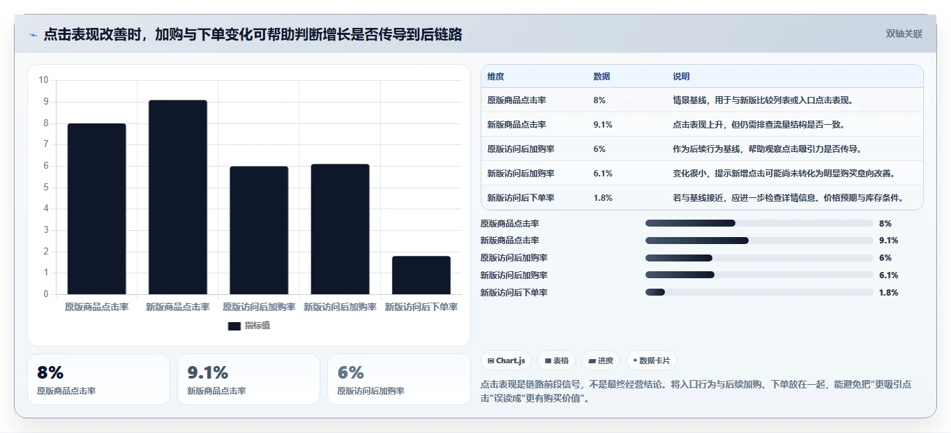
Task: Click the 指标值 legend label
Action: click(257, 326)
